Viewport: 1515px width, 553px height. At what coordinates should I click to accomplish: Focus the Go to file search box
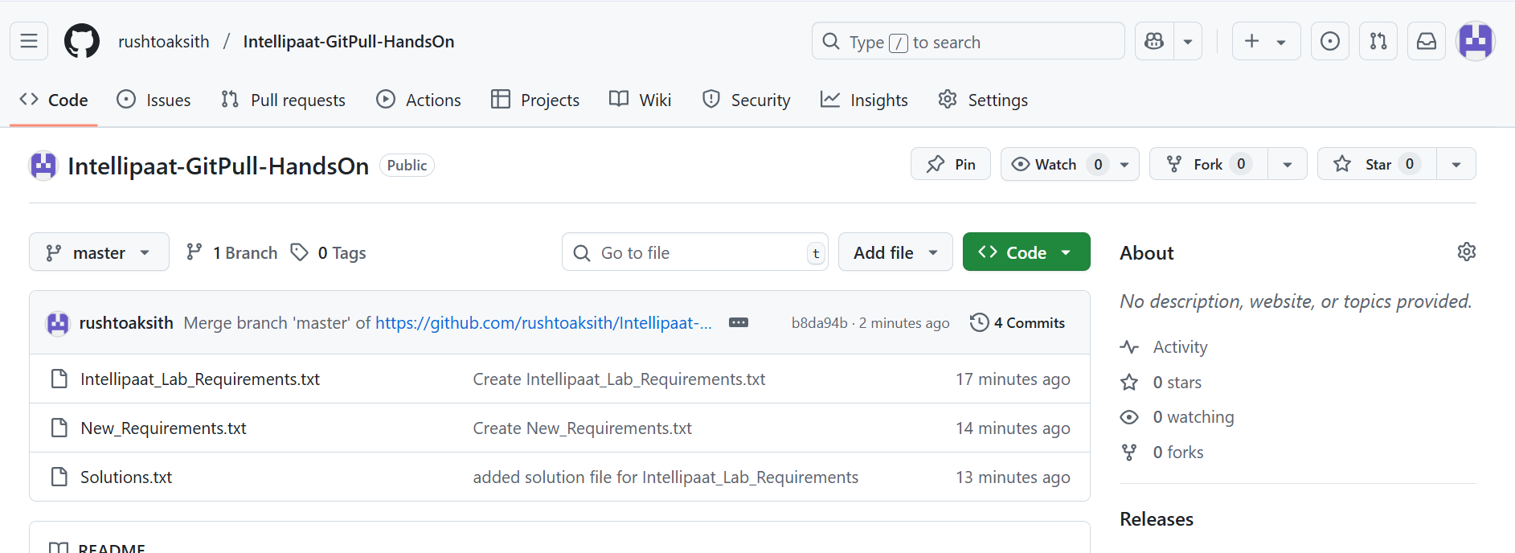695,252
